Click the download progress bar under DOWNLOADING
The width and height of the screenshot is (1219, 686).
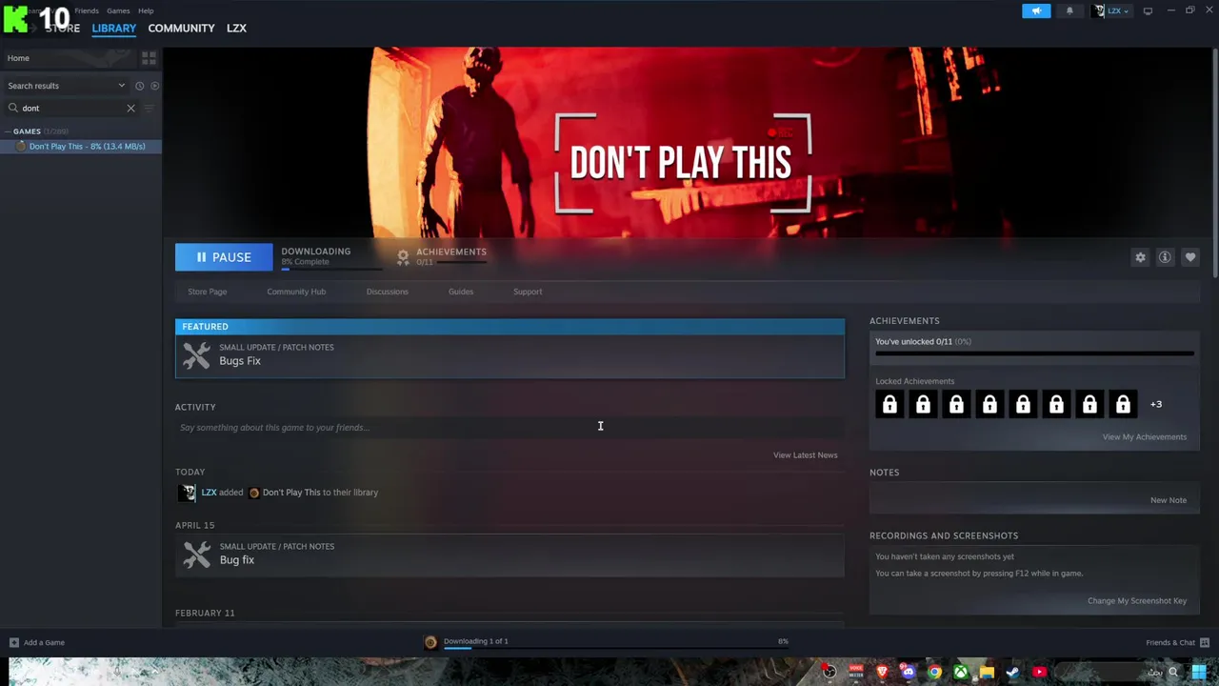coord(330,270)
